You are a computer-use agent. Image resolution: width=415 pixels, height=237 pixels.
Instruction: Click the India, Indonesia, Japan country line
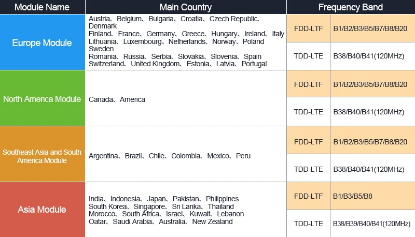163,199
